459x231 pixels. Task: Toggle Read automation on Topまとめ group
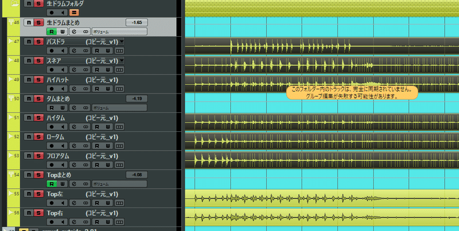pyautogui.click(x=52, y=184)
